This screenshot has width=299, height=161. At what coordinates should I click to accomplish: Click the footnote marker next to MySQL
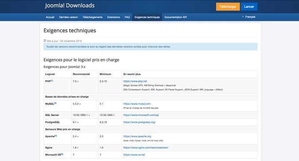[x=55, y=103]
